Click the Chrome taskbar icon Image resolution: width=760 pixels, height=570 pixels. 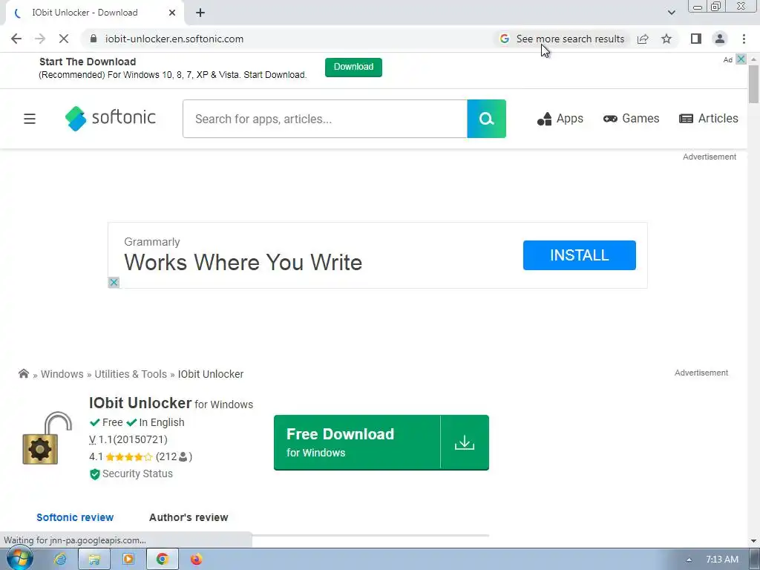pyautogui.click(x=163, y=560)
